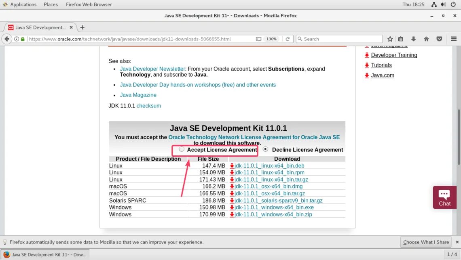The image size is (461, 260).
Task: Click the page vertical scrollbar thumb
Action: [x=459, y=137]
